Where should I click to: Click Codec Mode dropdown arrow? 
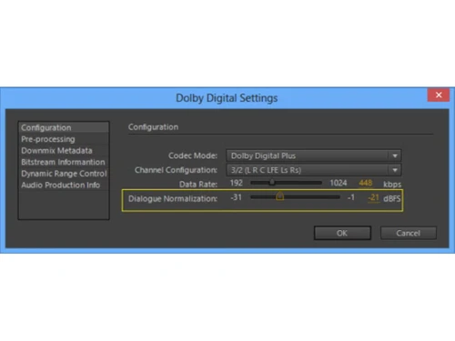pos(395,155)
